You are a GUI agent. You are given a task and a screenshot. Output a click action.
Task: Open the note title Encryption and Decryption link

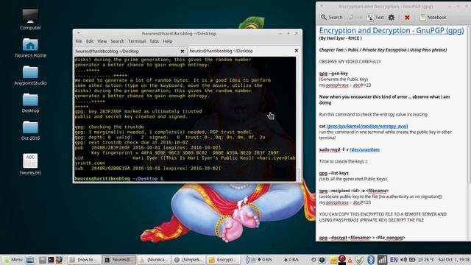(x=392, y=30)
